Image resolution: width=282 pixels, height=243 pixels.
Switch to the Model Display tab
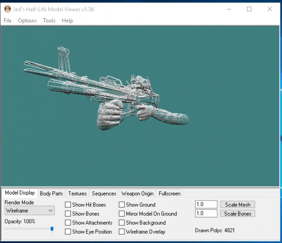(20, 193)
